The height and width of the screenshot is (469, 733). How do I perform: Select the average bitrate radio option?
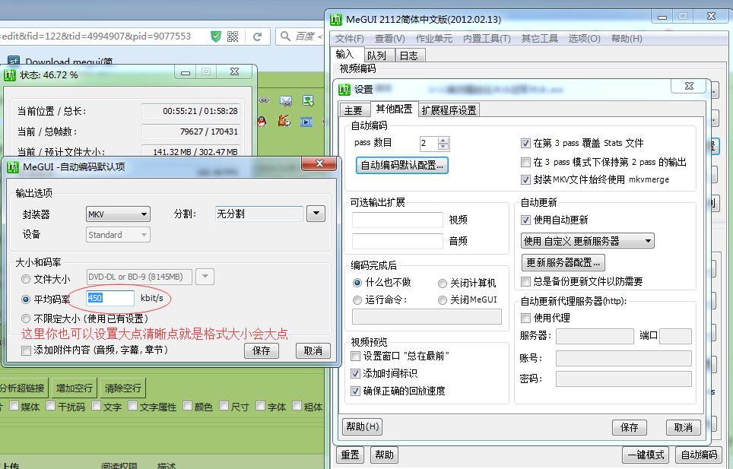click(x=26, y=299)
